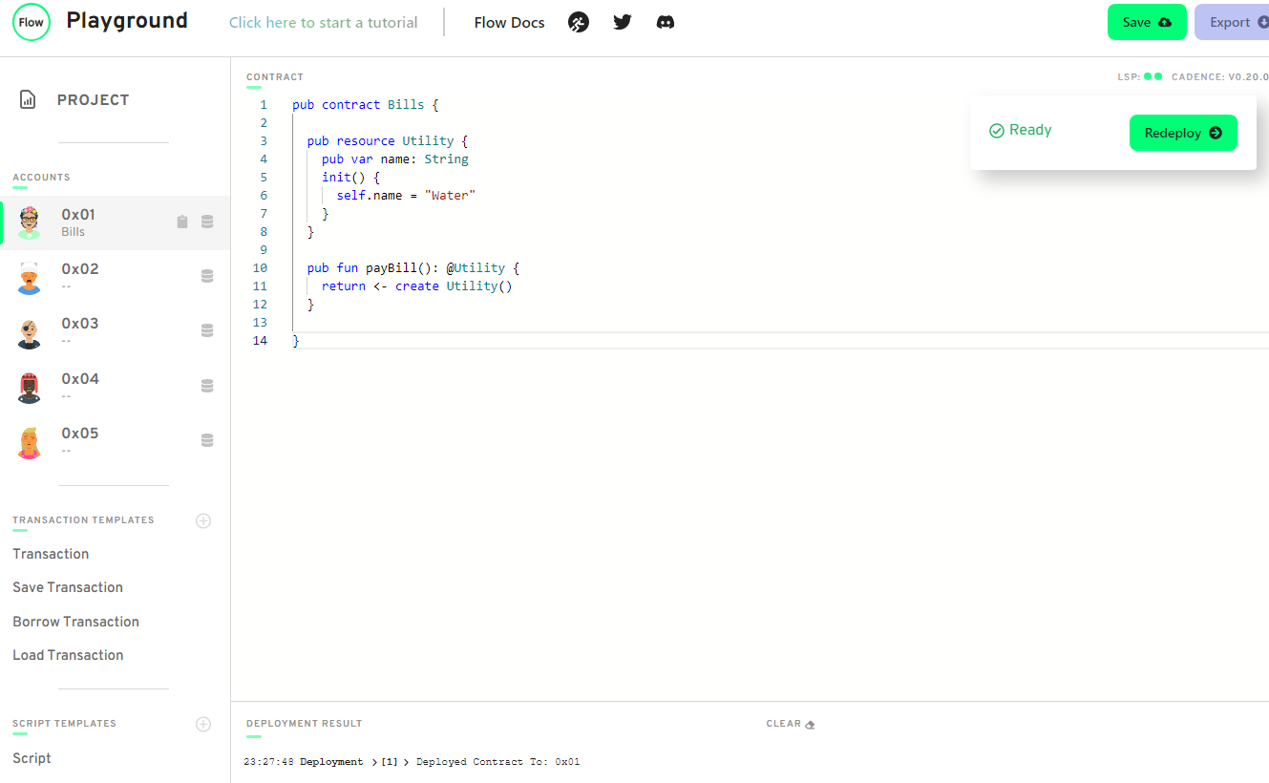Click the 'Ready' status text
Image resolution: width=1269 pixels, height=783 pixels.
point(1030,130)
